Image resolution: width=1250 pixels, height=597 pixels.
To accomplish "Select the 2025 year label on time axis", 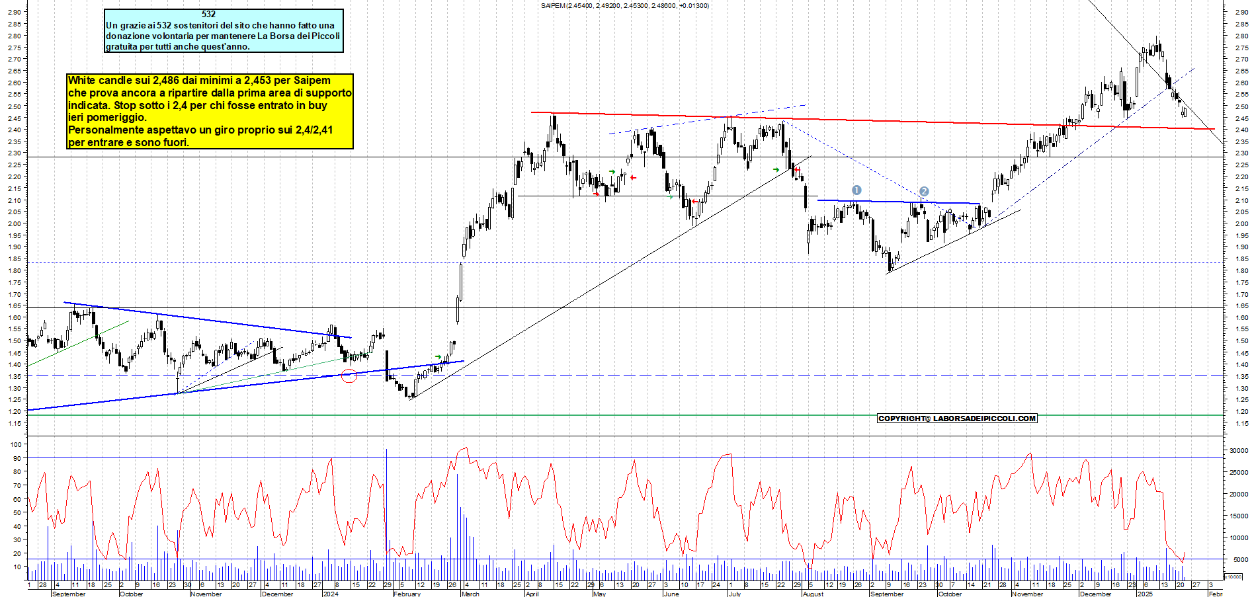I will pos(1145,594).
